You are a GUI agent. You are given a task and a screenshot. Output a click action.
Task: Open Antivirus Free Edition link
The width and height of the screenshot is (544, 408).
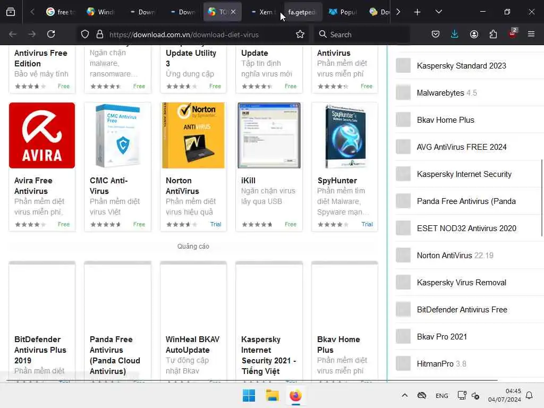pyautogui.click(x=40, y=58)
